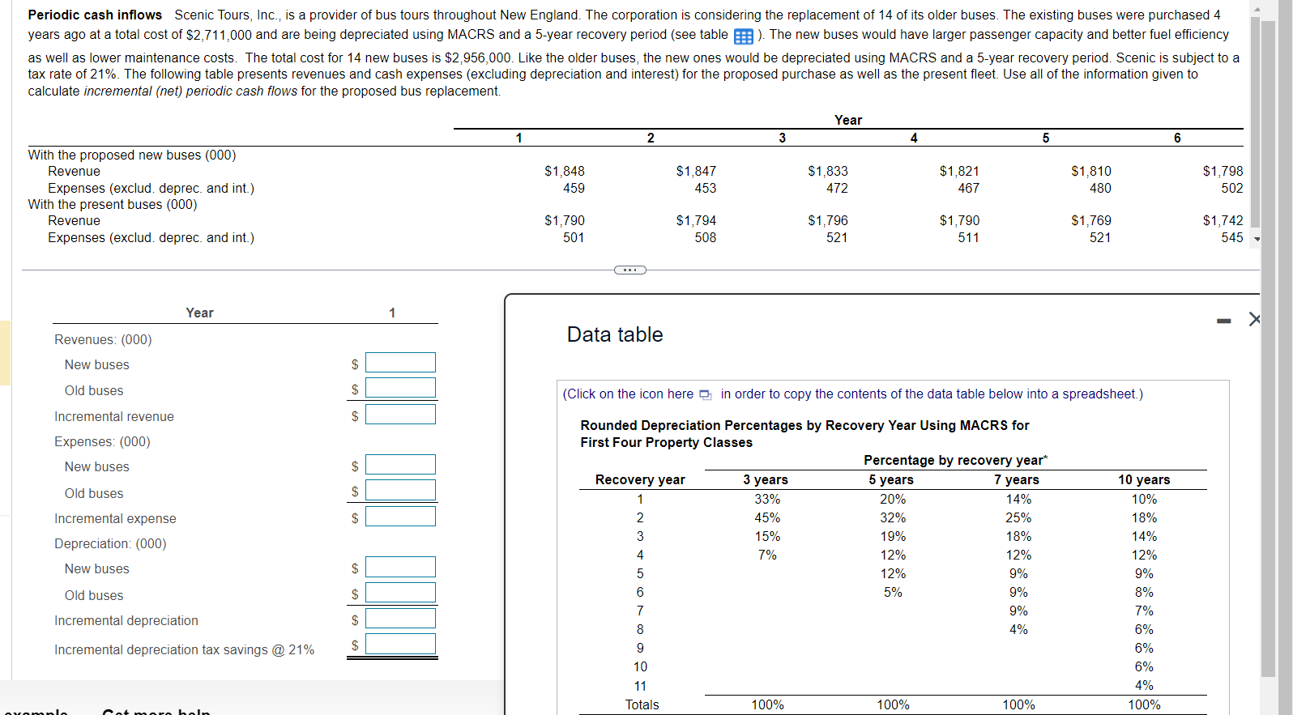The width and height of the screenshot is (1293, 715).
Task: Click the problem panel scroll up arrow
Action: point(1257,9)
